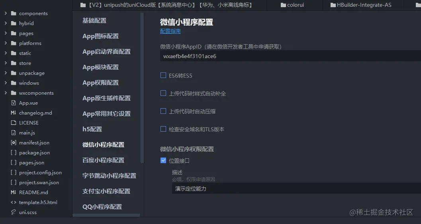Open the 字节跳动小程序配置 section

(x=109, y=176)
